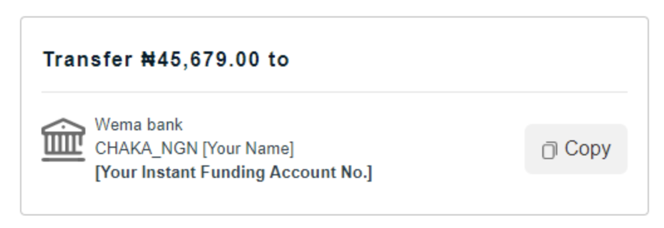Click the trailing 'to' in the heading
Viewport: 664px width, 228px height.
(x=278, y=60)
